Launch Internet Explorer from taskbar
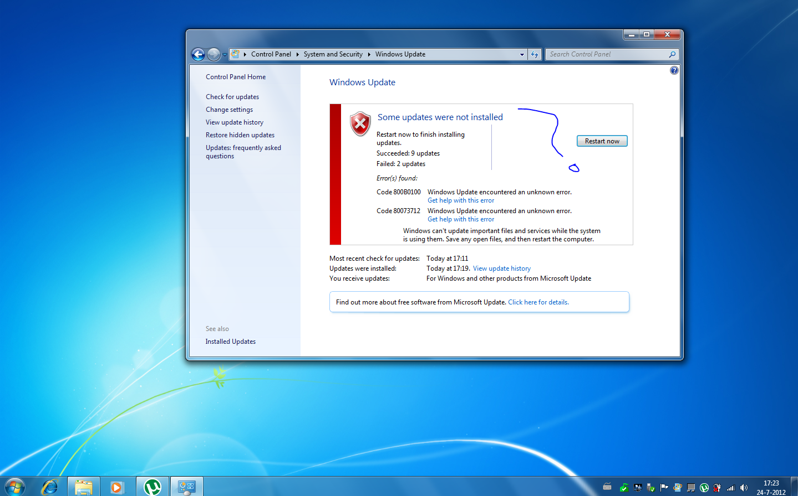 pyautogui.click(x=49, y=487)
